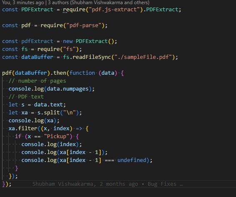Click 'pdfExtract' variable in the const declaration
The width and height of the screenshot is (236, 197).
click(37, 41)
